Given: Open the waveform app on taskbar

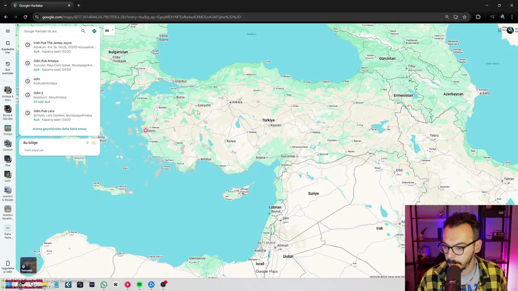Looking at the screenshot, I should (80, 285).
